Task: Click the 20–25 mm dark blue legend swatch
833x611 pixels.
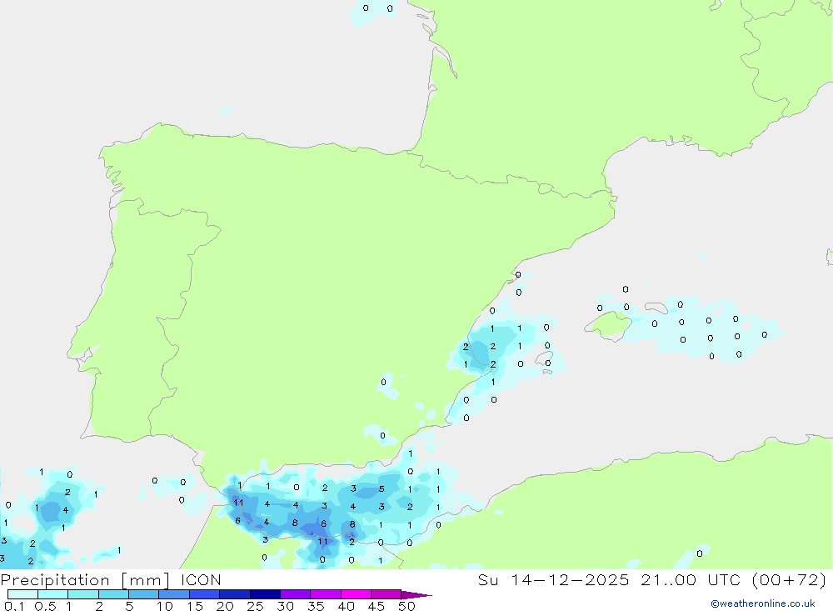Action: point(235,594)
